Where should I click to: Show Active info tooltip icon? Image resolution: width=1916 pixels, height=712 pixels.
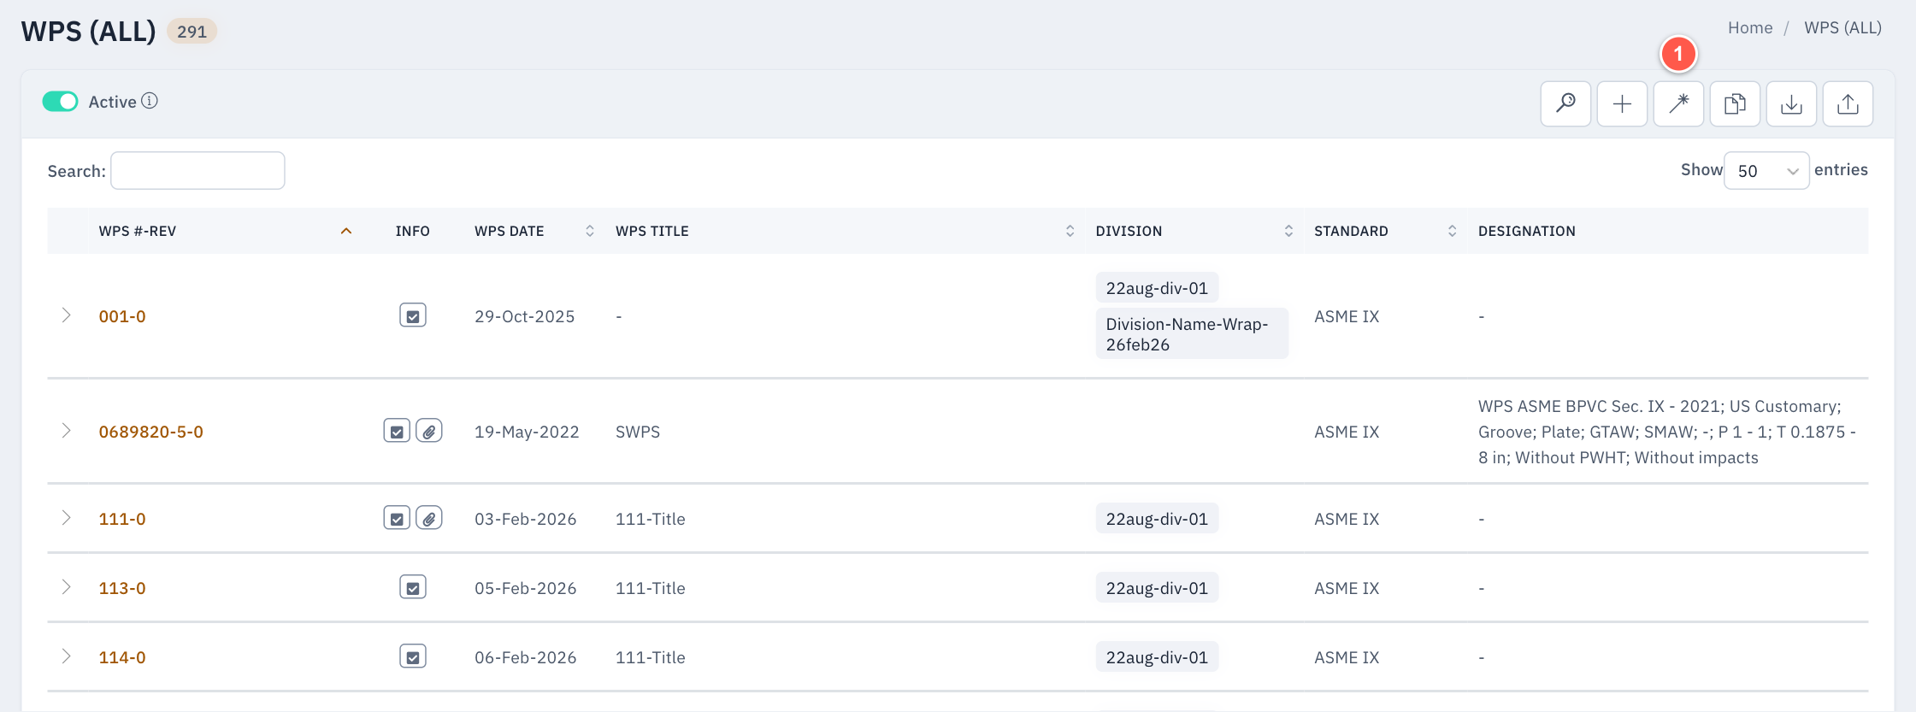pos(150,101)
